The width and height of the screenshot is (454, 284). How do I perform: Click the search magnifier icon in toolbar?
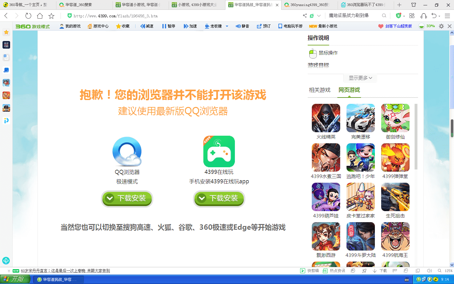[x=384, y=16]
